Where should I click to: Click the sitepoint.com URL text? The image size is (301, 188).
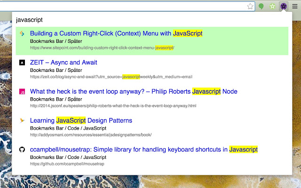[x=102, y=48]
